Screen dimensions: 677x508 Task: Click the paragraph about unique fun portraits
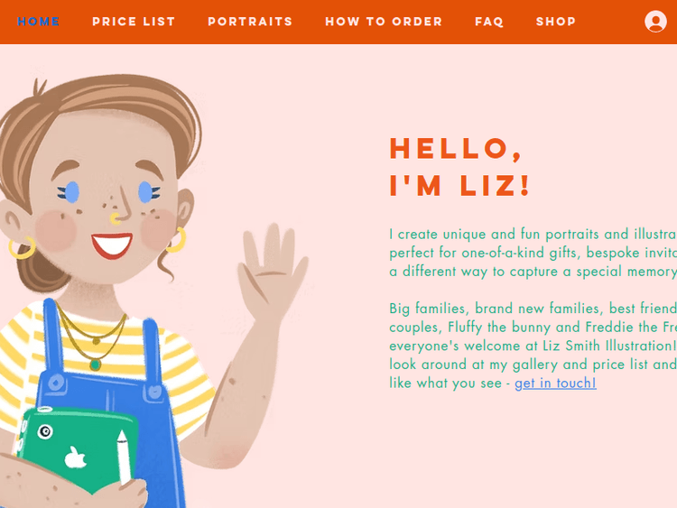click(533, 253)
